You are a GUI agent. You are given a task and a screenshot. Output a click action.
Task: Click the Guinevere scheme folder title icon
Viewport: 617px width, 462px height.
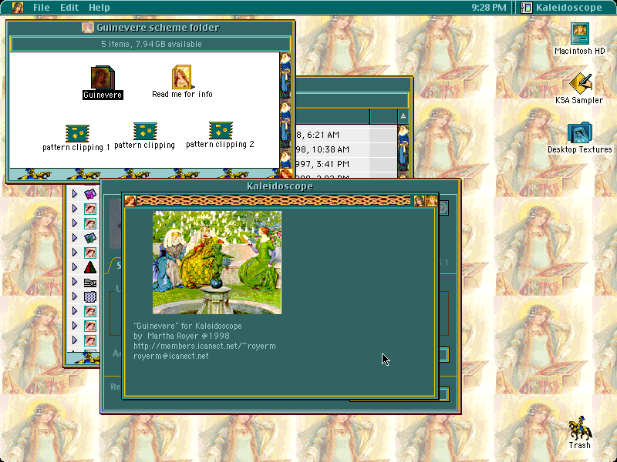point(87,28)
